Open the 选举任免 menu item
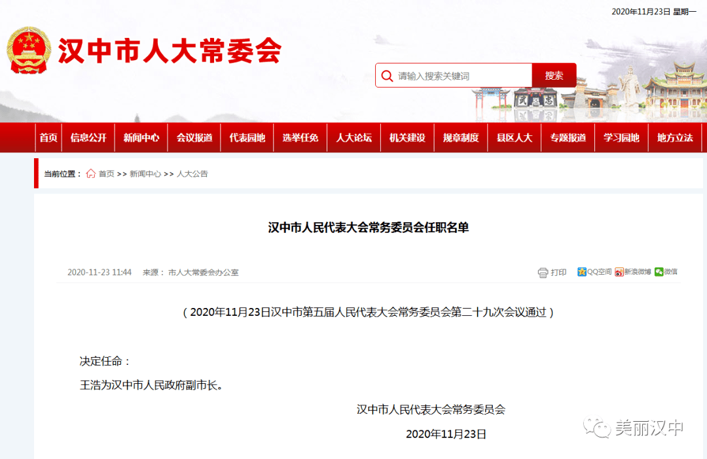Viewport: 707px width, 459px height. pos(300,137)
